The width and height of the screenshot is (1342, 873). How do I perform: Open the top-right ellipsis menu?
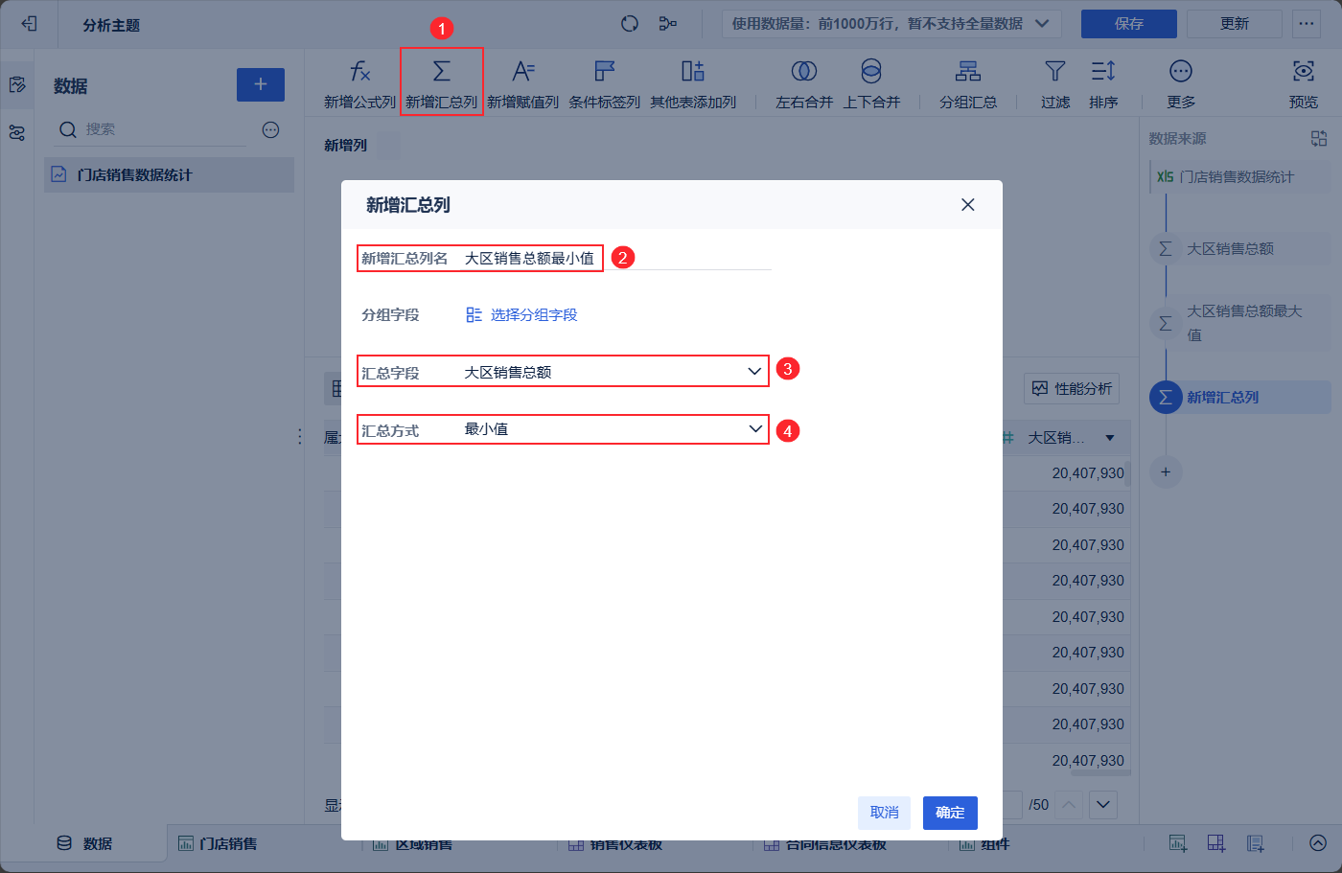pyautogui.click(x=1307, y=24)
